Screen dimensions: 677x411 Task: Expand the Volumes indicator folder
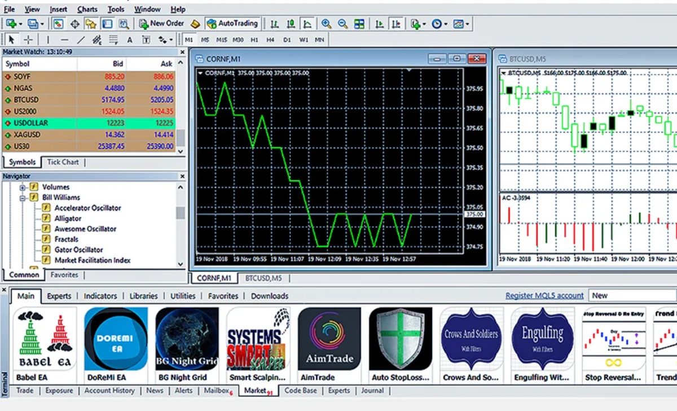point(23,187)
